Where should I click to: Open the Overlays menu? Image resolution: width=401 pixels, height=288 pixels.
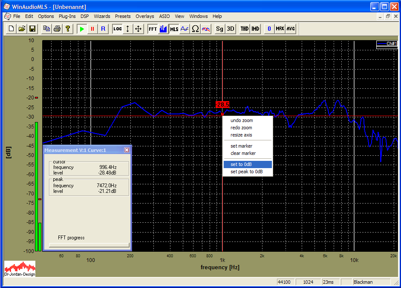tap(144, 16)
